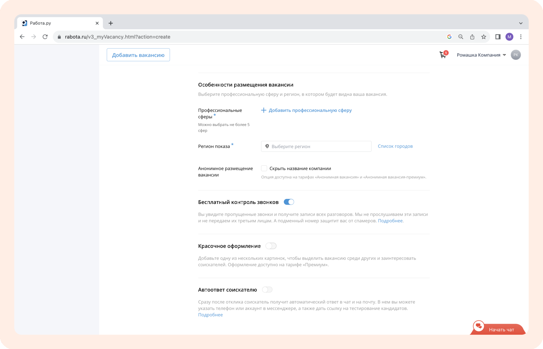
Task: Bookmark this page with the star icon
Action: (484, 37)
